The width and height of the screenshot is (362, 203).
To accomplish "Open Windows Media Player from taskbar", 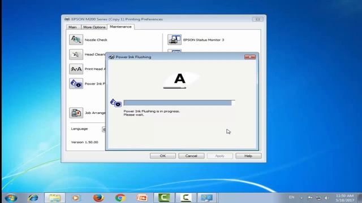I will 76,198.
